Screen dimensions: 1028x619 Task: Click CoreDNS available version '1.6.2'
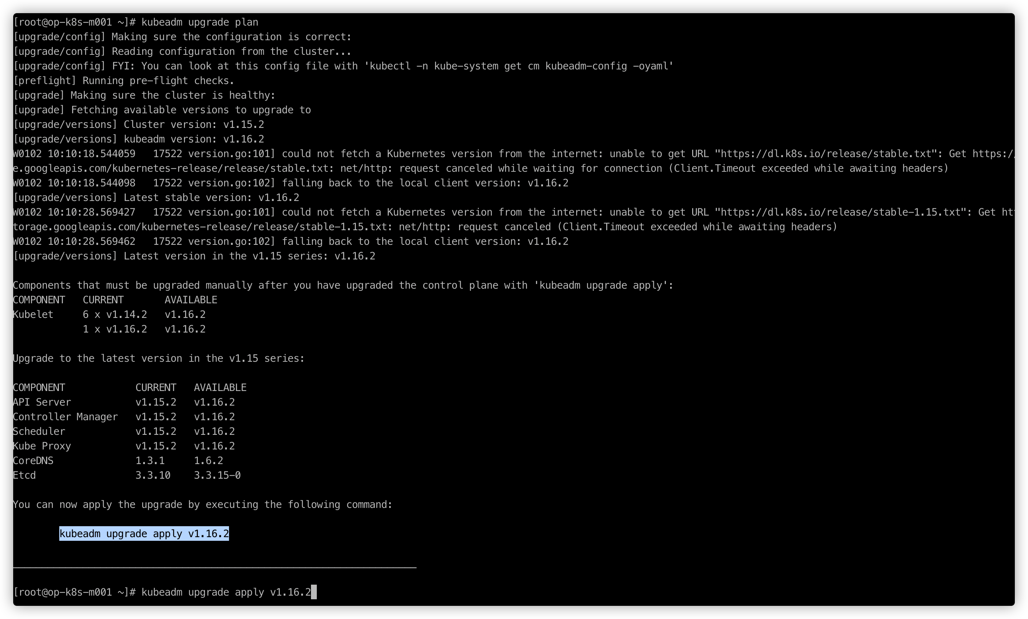click(209, 460)
